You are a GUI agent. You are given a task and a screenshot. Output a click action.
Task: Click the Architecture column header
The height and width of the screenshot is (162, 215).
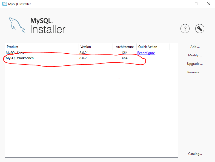pos(125,47)
